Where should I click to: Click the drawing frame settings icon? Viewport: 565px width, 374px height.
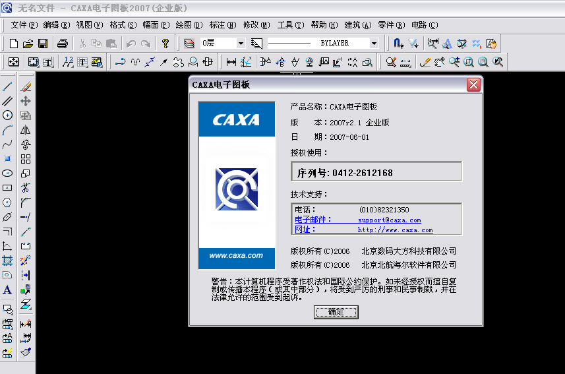coord(33,62)
